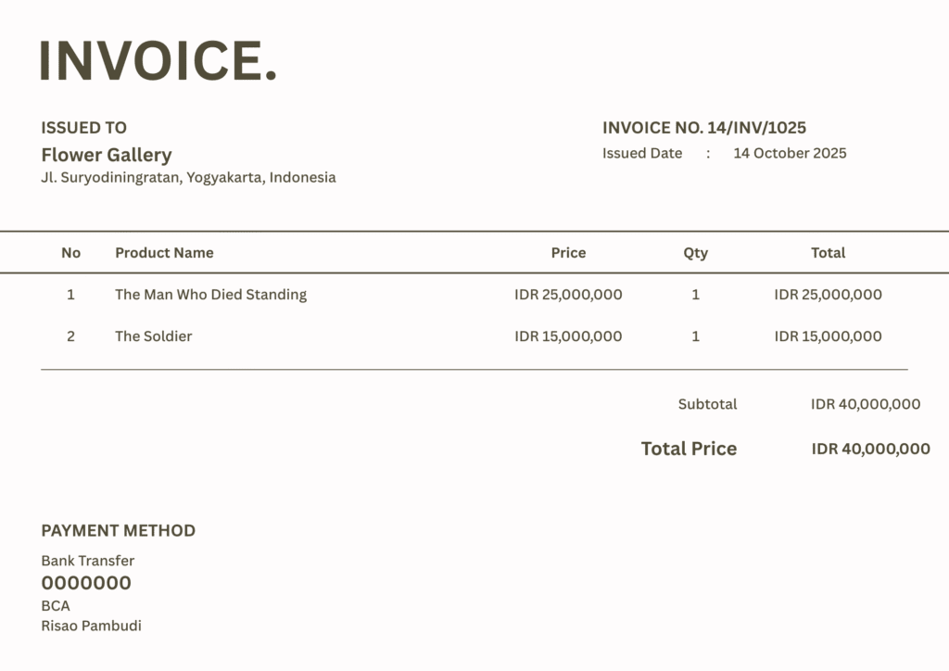Select the ISSUED TO label
This screenshot has height=671, width=949.
[x=83, y=128]
